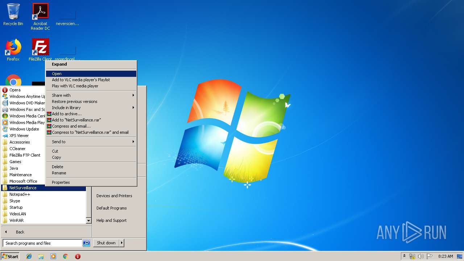The height and width of the screenshot is (261, 464).
Task: Select the NetSurveillance folder entry
Action: point(43,188)
